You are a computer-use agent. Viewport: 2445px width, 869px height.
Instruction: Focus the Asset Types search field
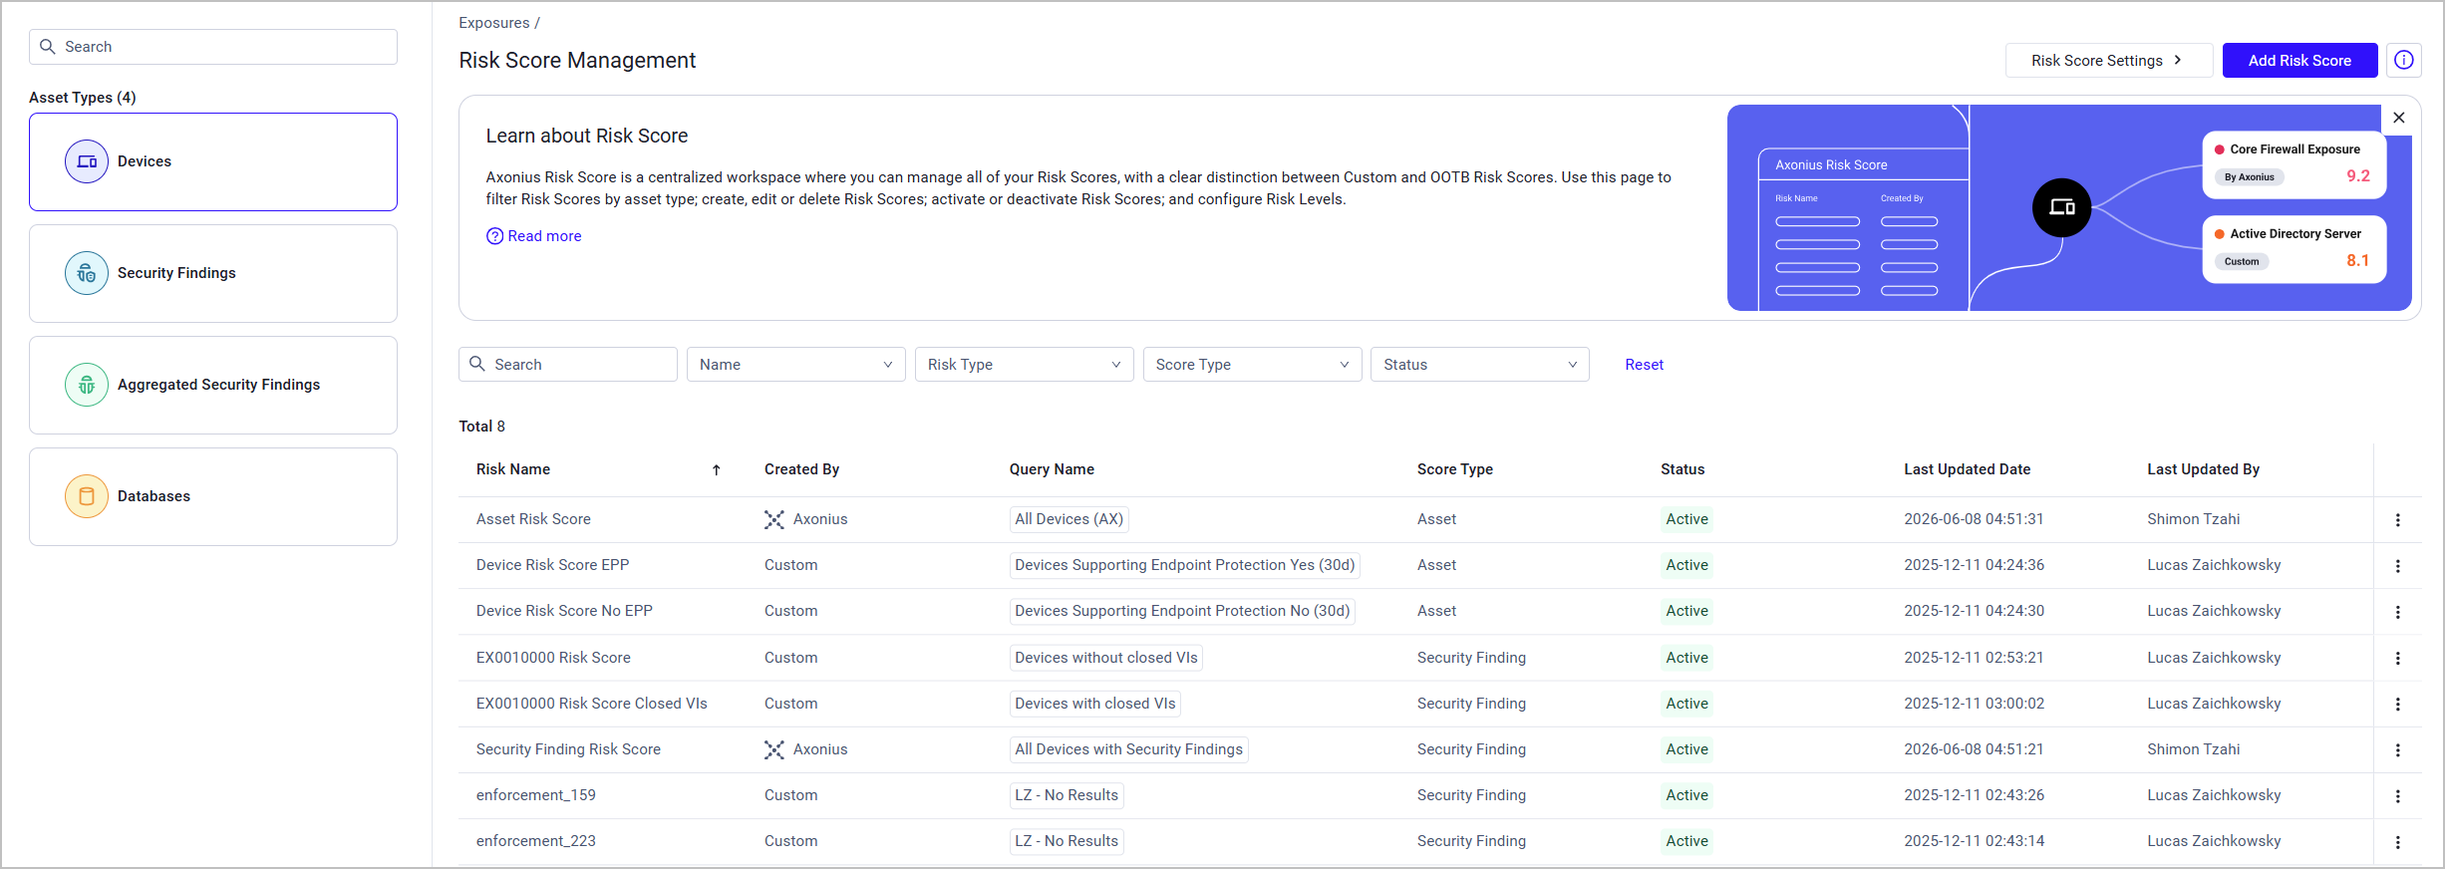(x=213, y=47)
